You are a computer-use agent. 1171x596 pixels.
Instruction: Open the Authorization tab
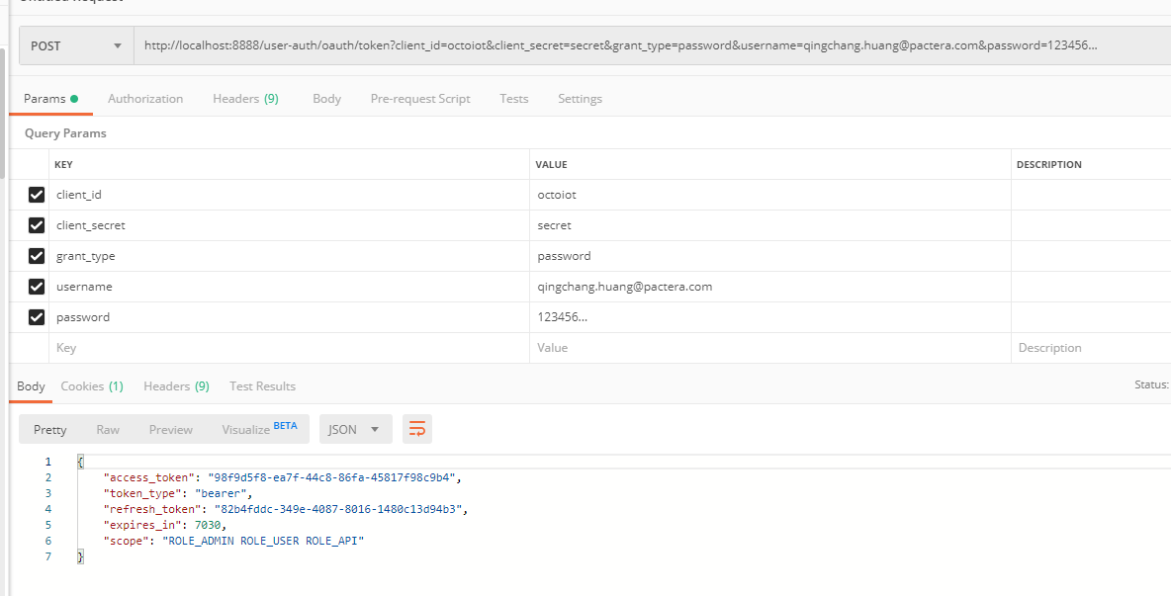[144, 99]
